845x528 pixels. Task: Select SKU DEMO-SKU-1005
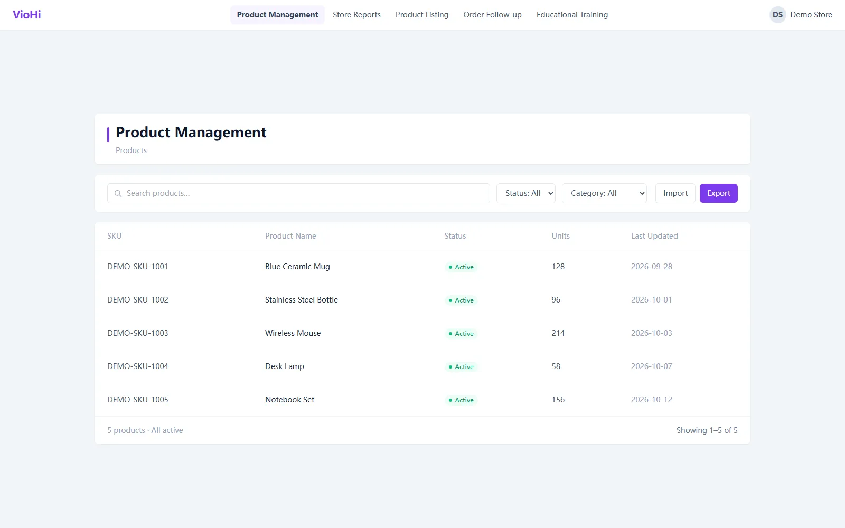(138, 400)
